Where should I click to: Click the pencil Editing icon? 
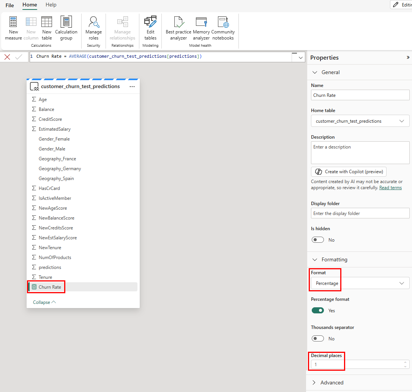(396, 5)
